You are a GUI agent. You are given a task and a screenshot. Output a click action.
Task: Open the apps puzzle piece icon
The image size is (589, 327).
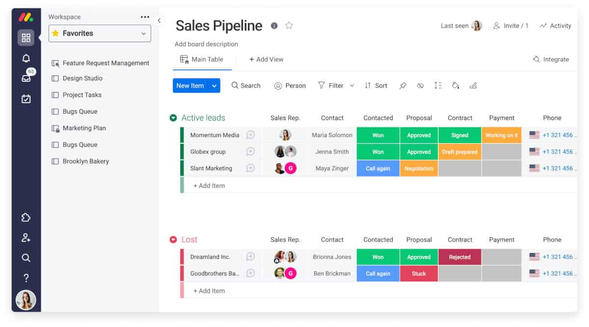[26, 218]
